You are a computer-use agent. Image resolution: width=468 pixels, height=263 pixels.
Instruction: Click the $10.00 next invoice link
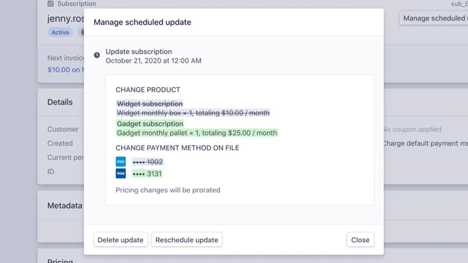click(x=65, y=69)
